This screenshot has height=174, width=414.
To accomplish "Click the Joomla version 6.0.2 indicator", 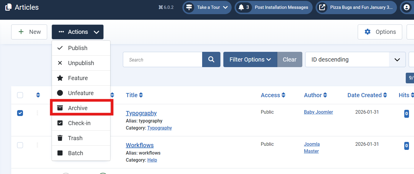I will 166,7.
